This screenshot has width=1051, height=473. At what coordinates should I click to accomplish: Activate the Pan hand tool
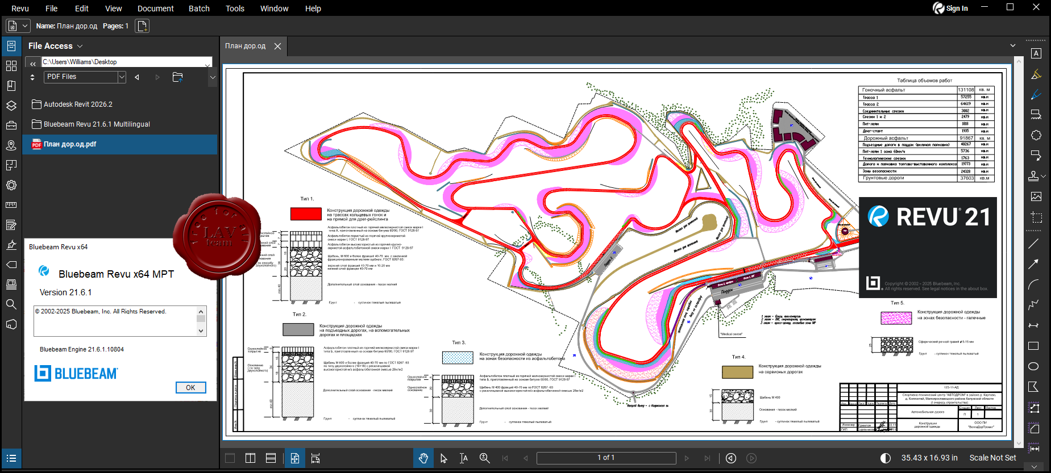click(423, 458)
